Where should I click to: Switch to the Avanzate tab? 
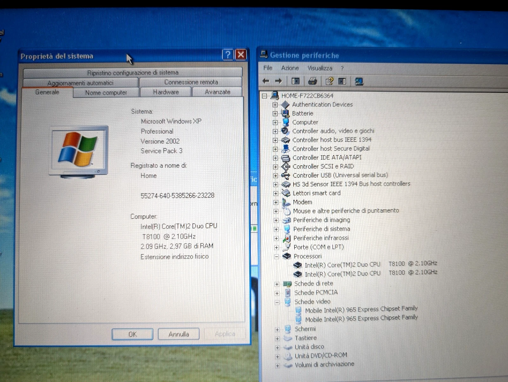(x=217, y=92)
